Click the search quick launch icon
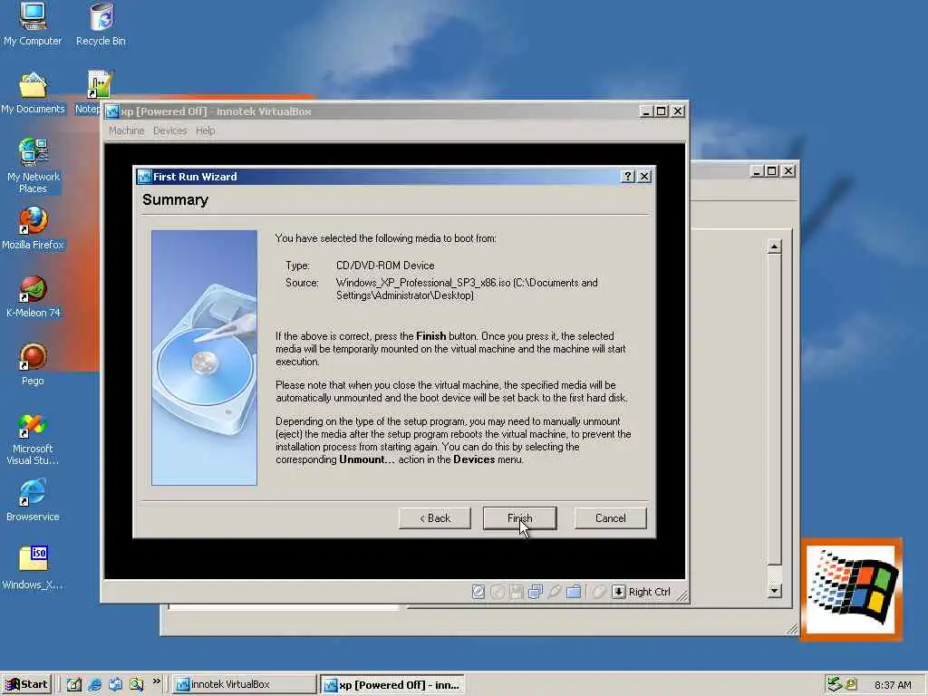Screen dimensions: 928x696 pyautogui.click(x=136, y=684)
